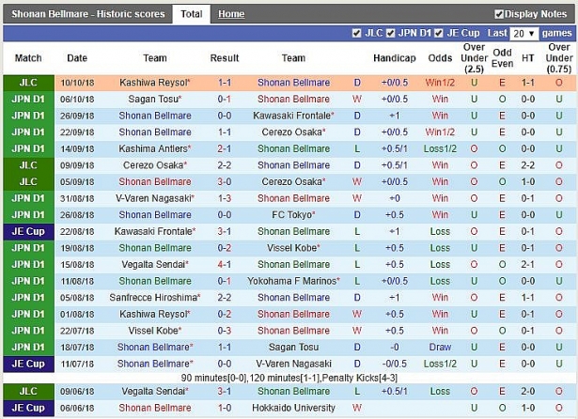Click the Match column header
The height and width of the screenshot is (419, 578).
[x=28, y=58]
